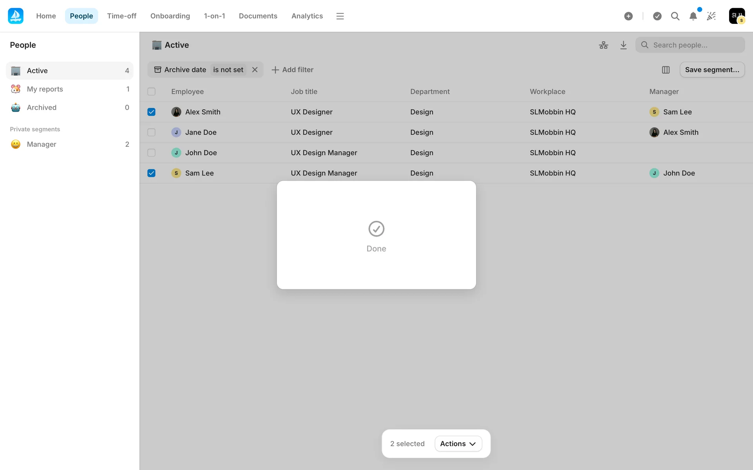The image size is (753, 470).
Task: Open the tasks checkmark icon
Action: [657, 16]
